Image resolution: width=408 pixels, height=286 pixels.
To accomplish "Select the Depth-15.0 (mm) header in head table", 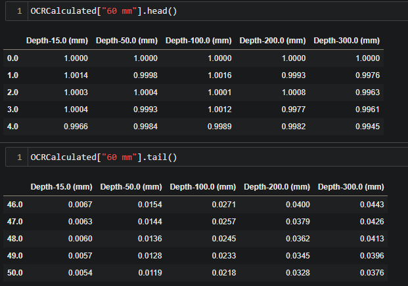I will [x=57, y=41].
